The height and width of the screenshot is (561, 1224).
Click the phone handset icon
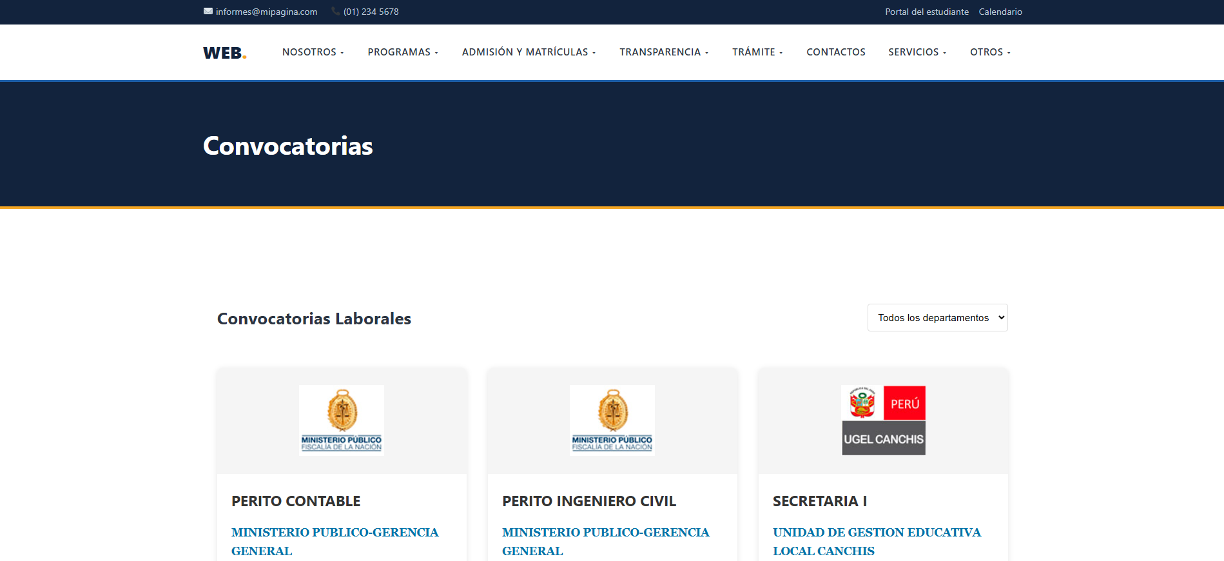pos(336,11)
